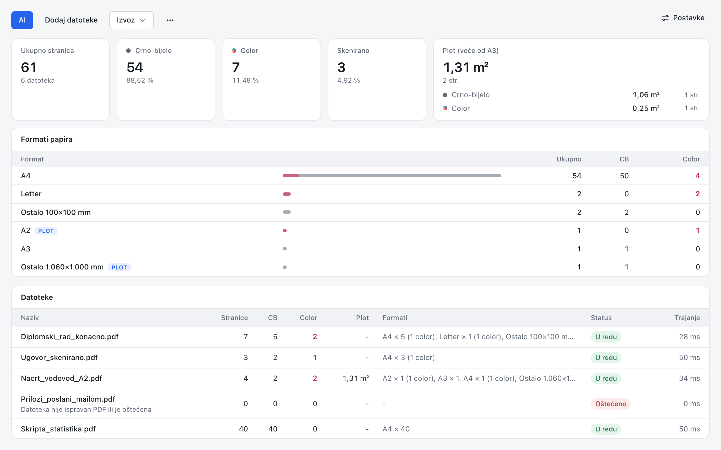Open Diplomski_rad_konacno.pdf row
Screen dimensions: 721x450
(x=360, y=337)
